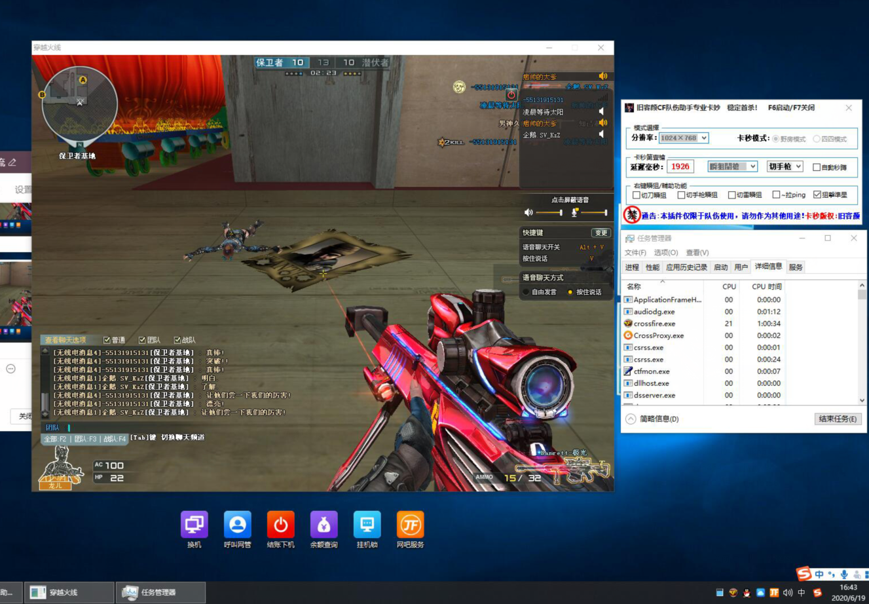
Task: Click 穿越火线 taskbar button
Action: (x=69, y=592)
